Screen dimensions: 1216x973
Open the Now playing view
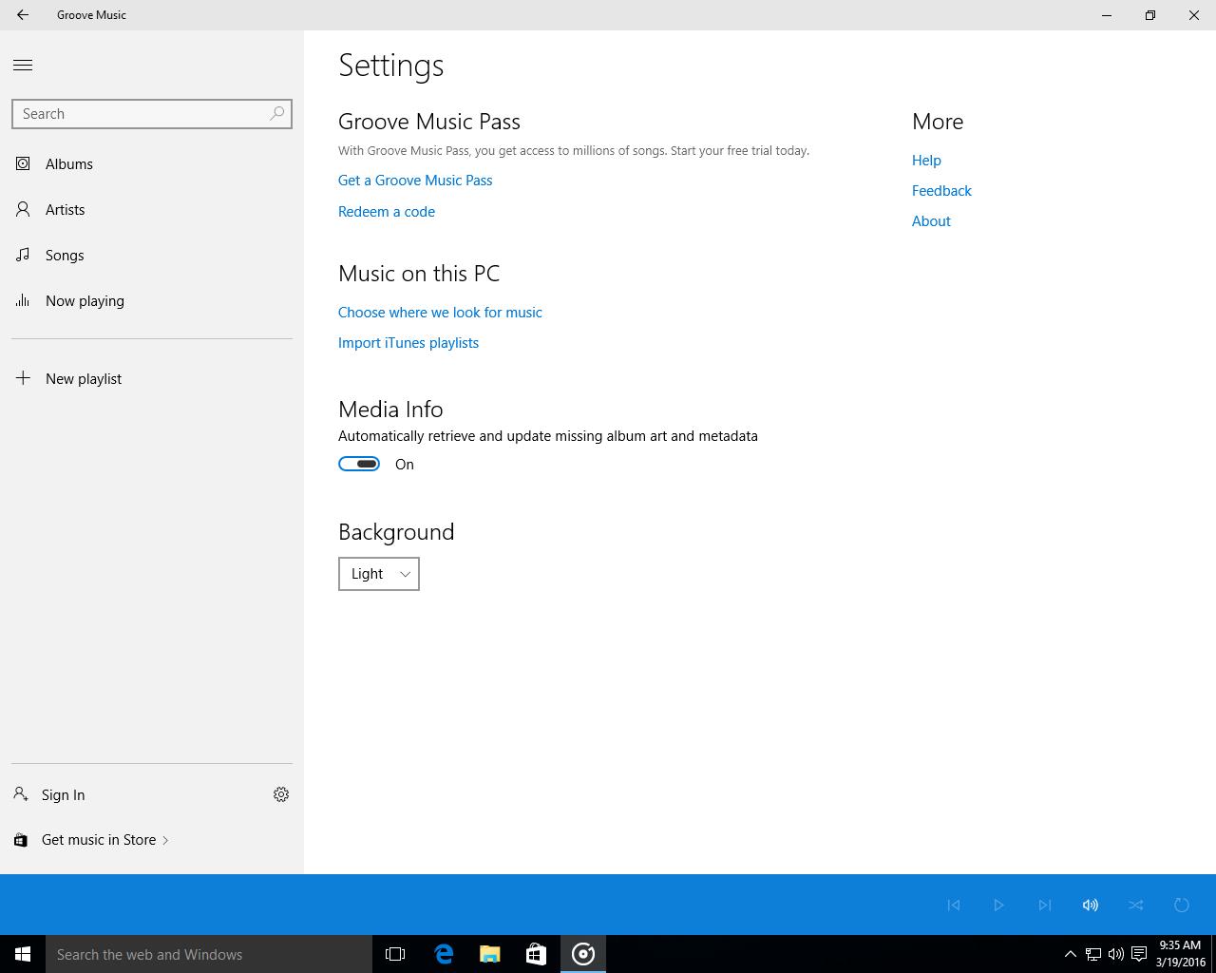pyautogui.click(x=152, y=300)
